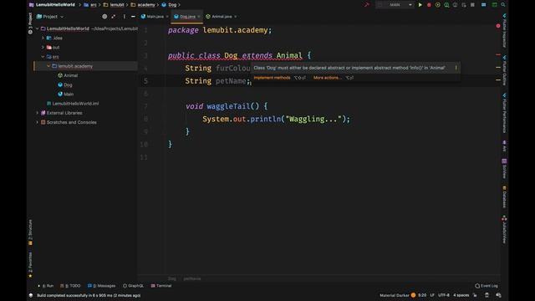The image size is (535, 301).
Task: Click the Material Darker theme status indicator
Action: click(x=398, y=295)
